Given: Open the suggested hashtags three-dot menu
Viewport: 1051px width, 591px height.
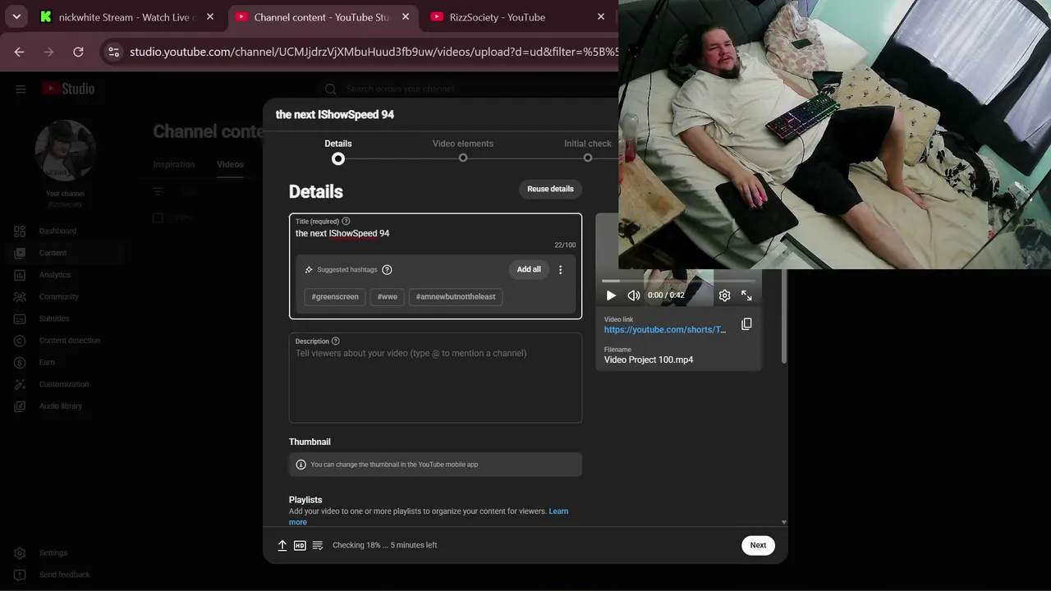Looking at the screenshot, I should tap(561, 269).
